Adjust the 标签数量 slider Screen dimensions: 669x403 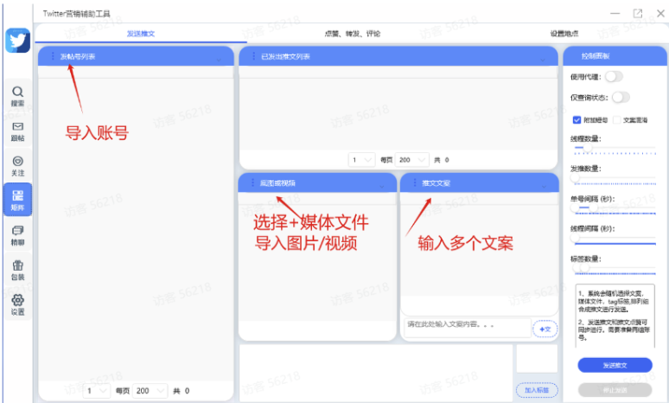pyautogui.click(x=615, y=268)
